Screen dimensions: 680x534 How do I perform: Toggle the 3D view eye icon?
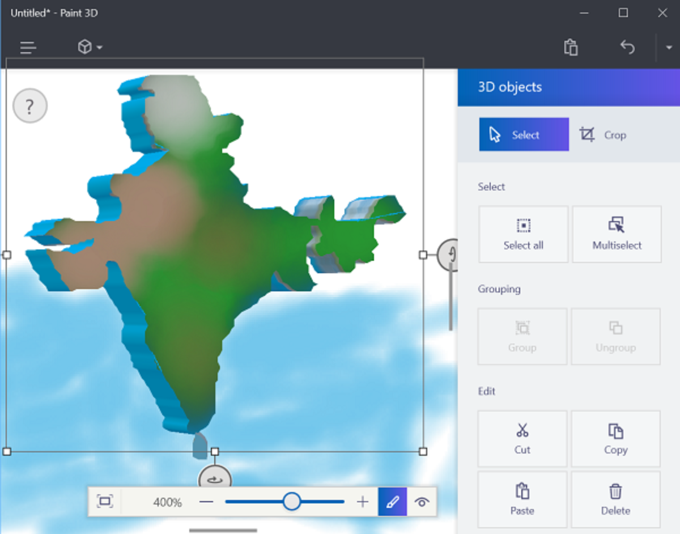[x=422, y=502]
